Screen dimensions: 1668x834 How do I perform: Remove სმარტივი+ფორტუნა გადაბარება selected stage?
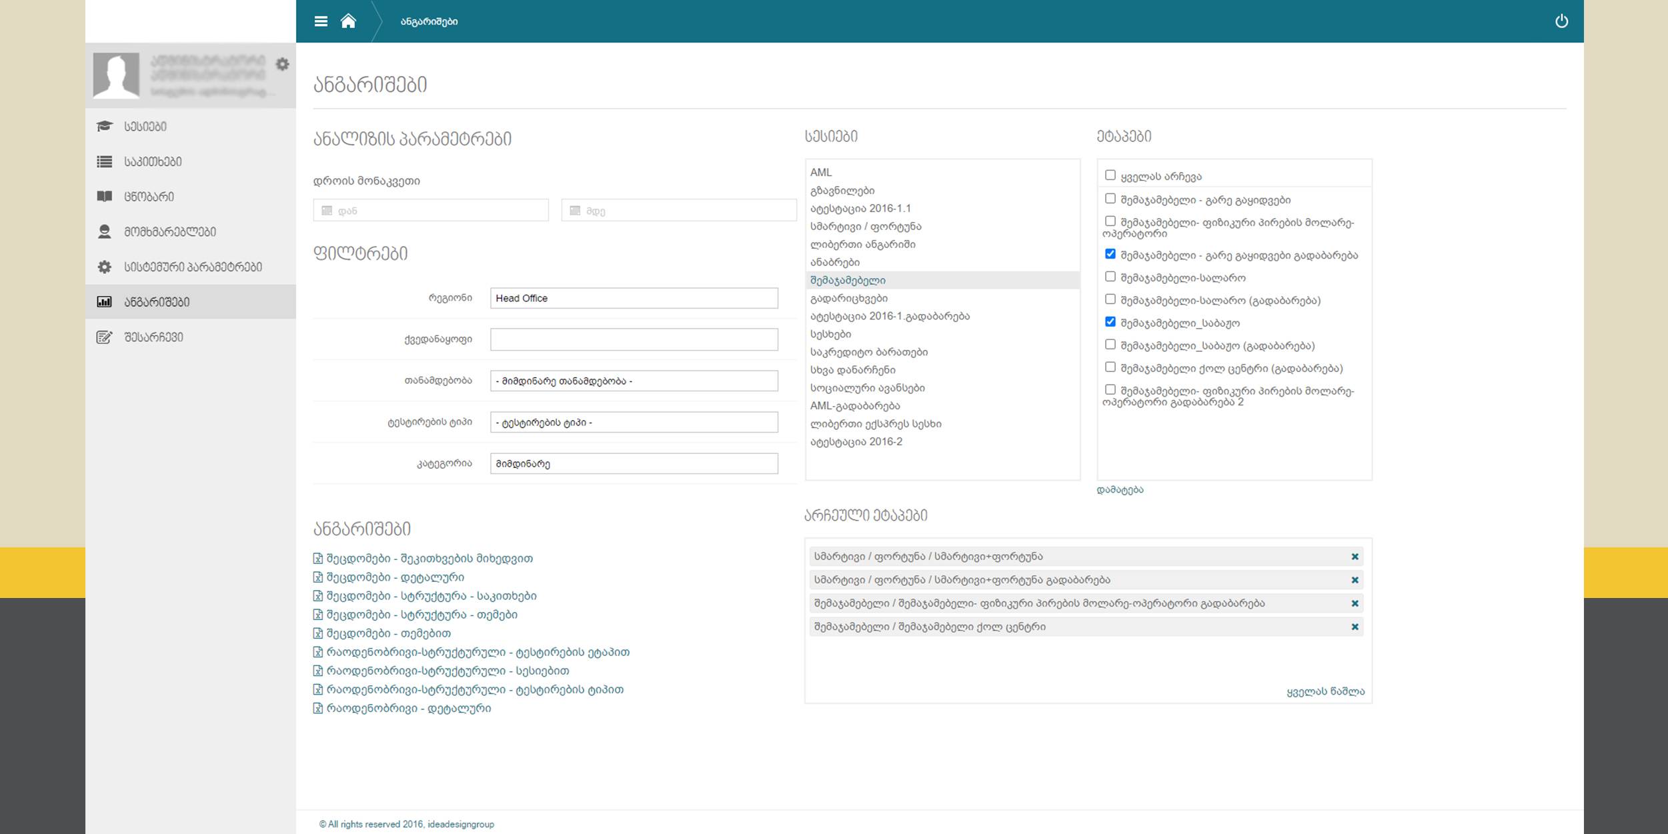click(1355, 580)
